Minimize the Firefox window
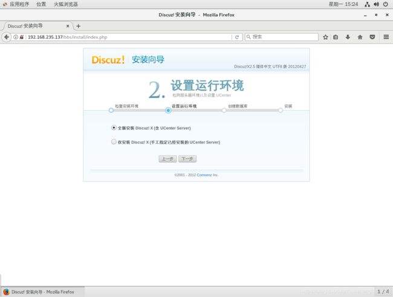This screenshot has height=297, width=393. [365, 15]
